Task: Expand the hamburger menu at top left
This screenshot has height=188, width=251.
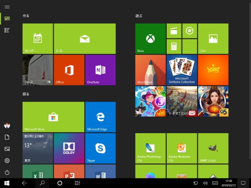Action: [x=7, y=7]
